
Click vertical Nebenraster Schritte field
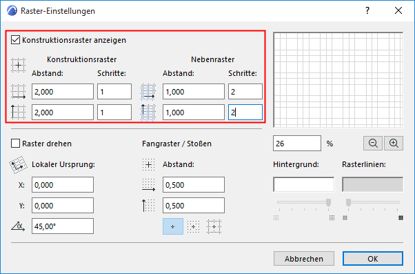click(x=245, y=112)
